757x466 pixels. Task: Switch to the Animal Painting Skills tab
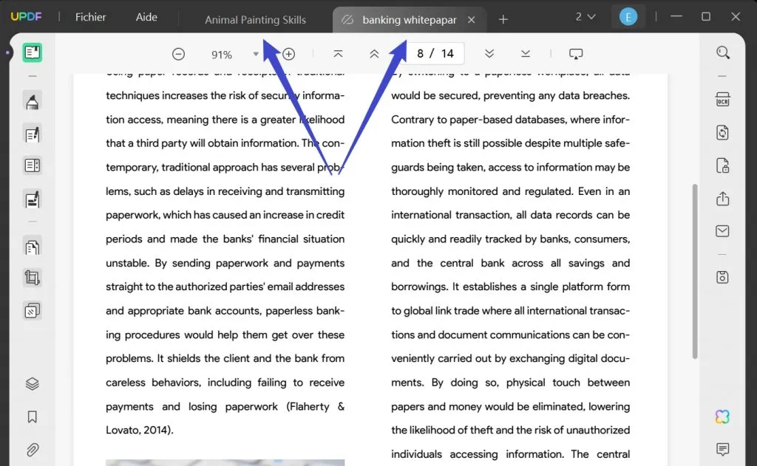coord(255,20)
